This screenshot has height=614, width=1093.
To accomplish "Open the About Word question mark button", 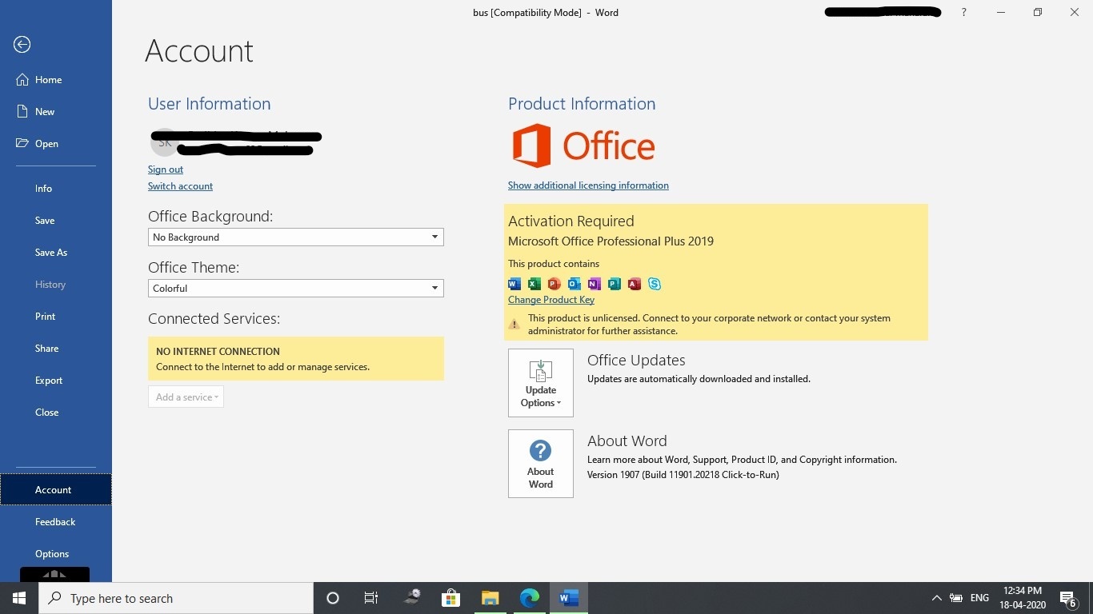I will pyautogui.click(x=541, y=464).
